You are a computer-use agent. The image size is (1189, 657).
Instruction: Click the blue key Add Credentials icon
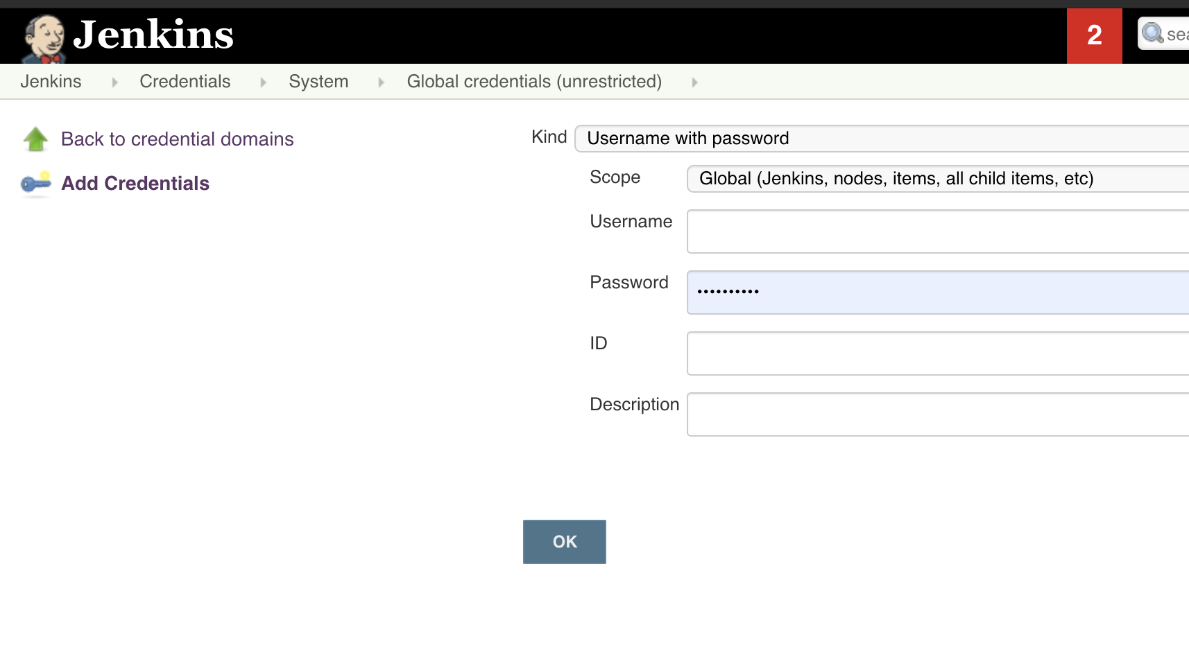tap(35, 184)
